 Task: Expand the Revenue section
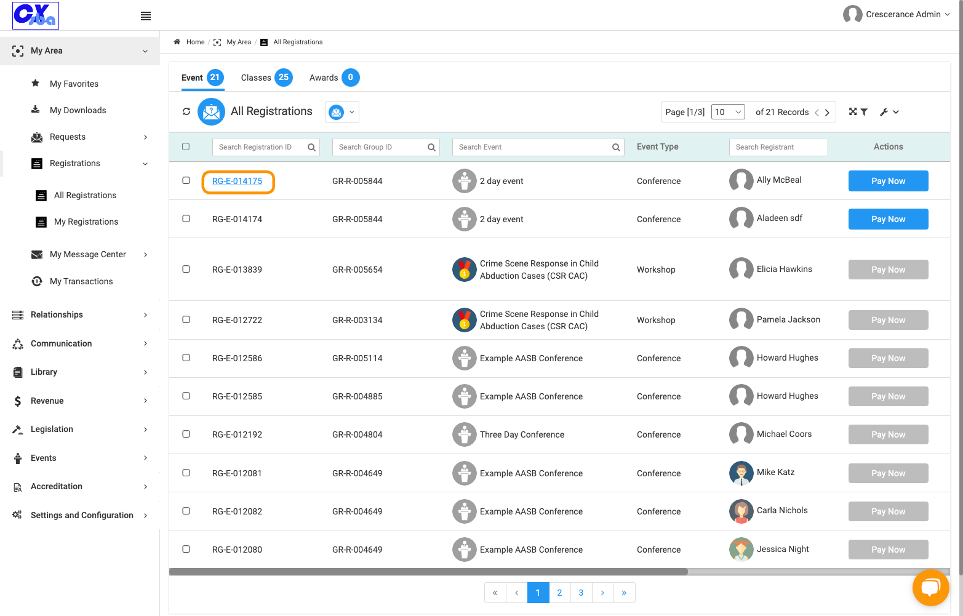tap(80, 401)
